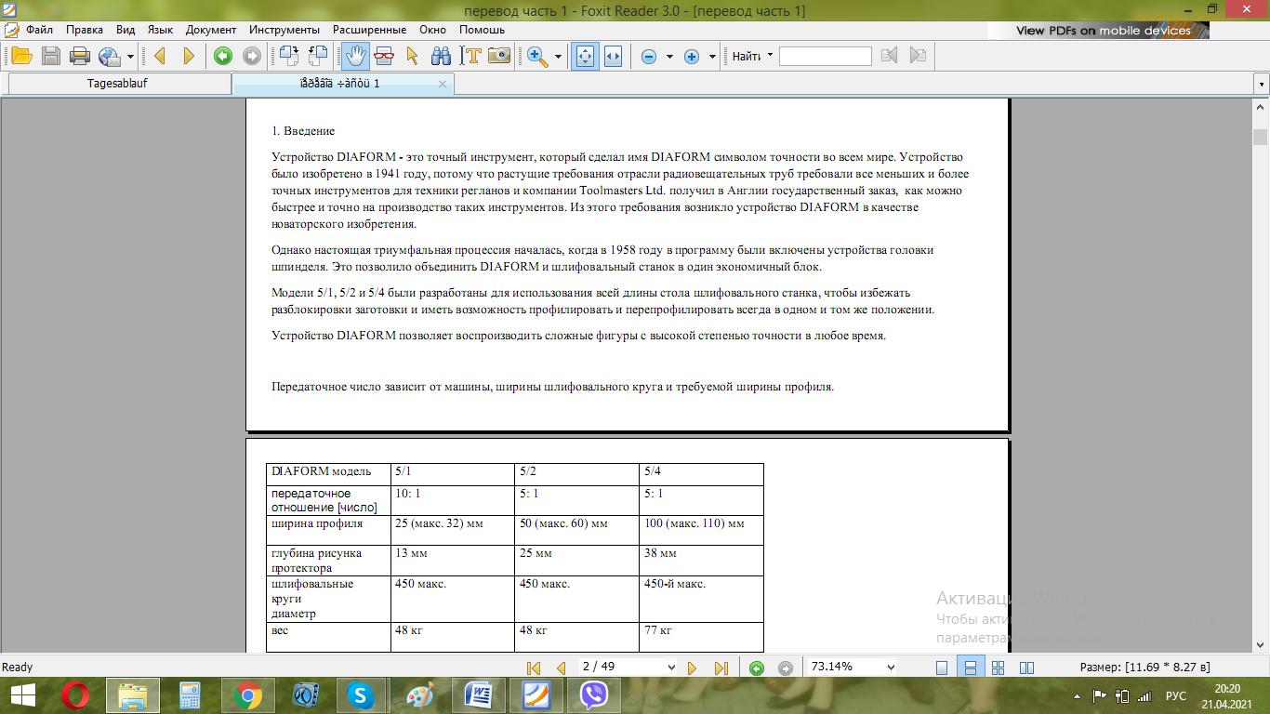1270x714 pixels.
Task: Click the Найти search input field
Action: point(826,57)
